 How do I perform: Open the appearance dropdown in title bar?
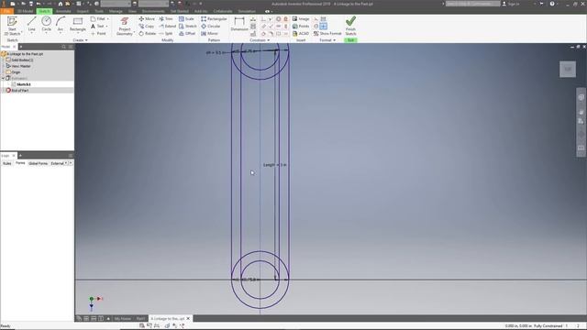tap(154, 4)
